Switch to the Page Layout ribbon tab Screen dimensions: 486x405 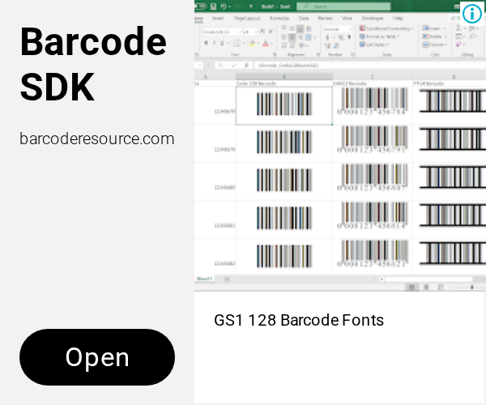[247, 19]
